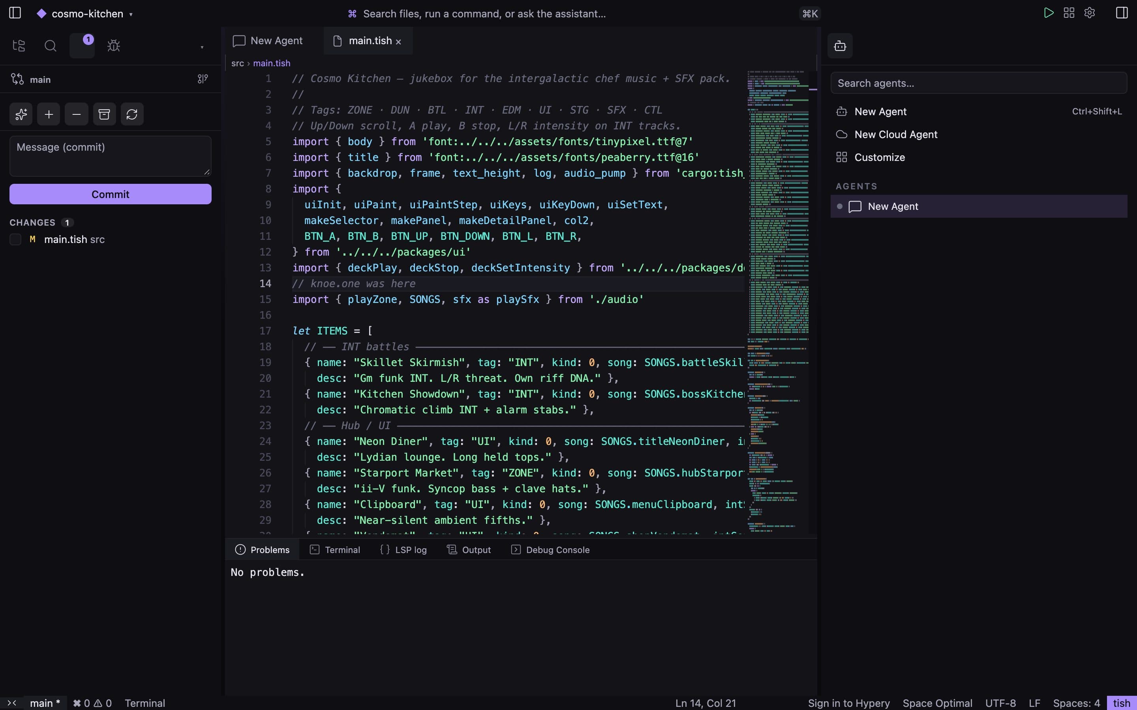1137x710 pixels.
Task: Switch to the main.tish editor tab
Action: 368,41
